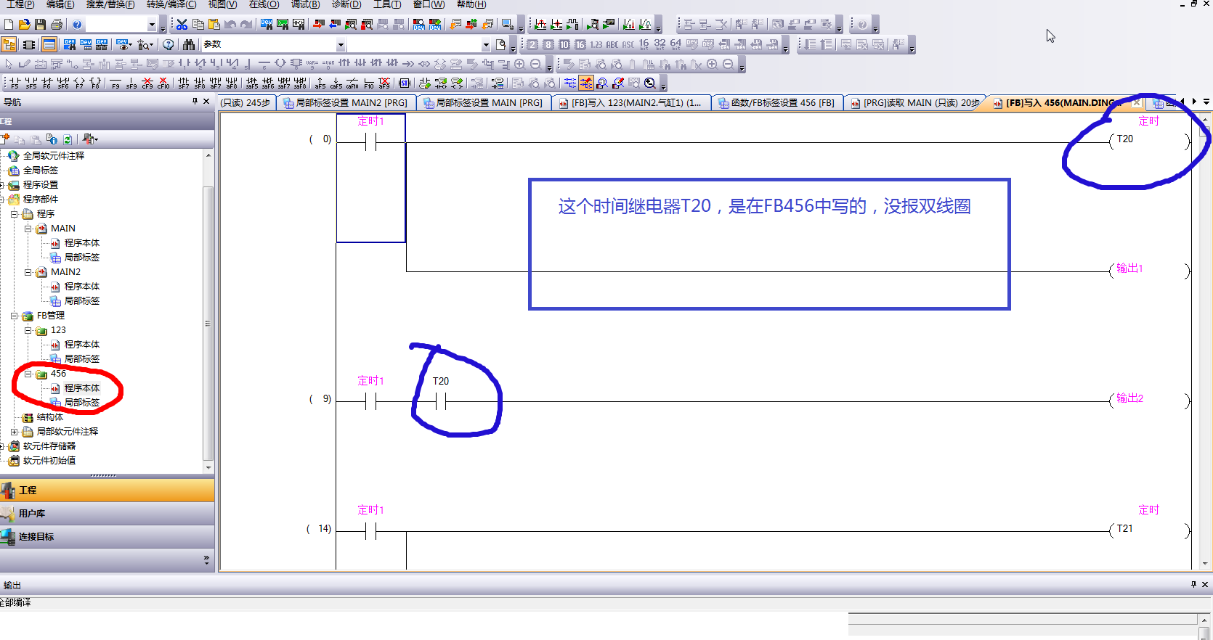This screenshot has width=1213, height=640.
Task: Click the binoculars Find icon
Action: (189, 45)
